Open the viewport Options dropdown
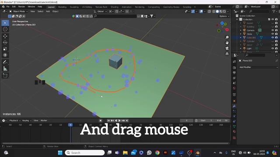Viewport: 280px width, 157px height. [x=224, y=16]
